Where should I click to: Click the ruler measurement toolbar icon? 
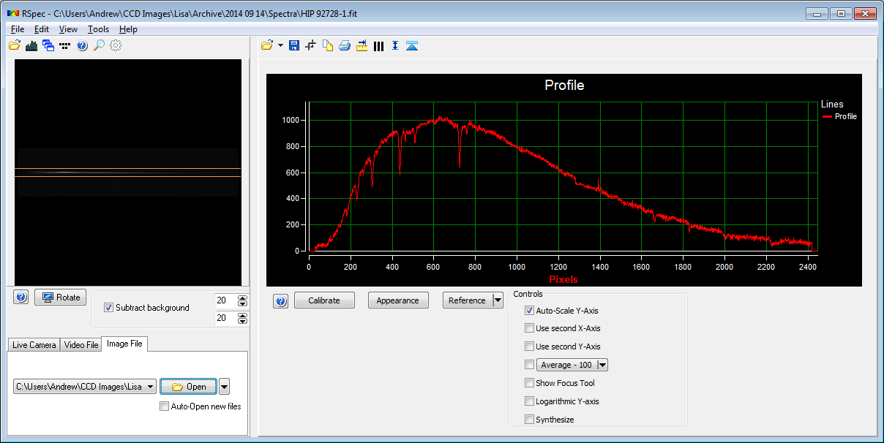pos(362,46)
